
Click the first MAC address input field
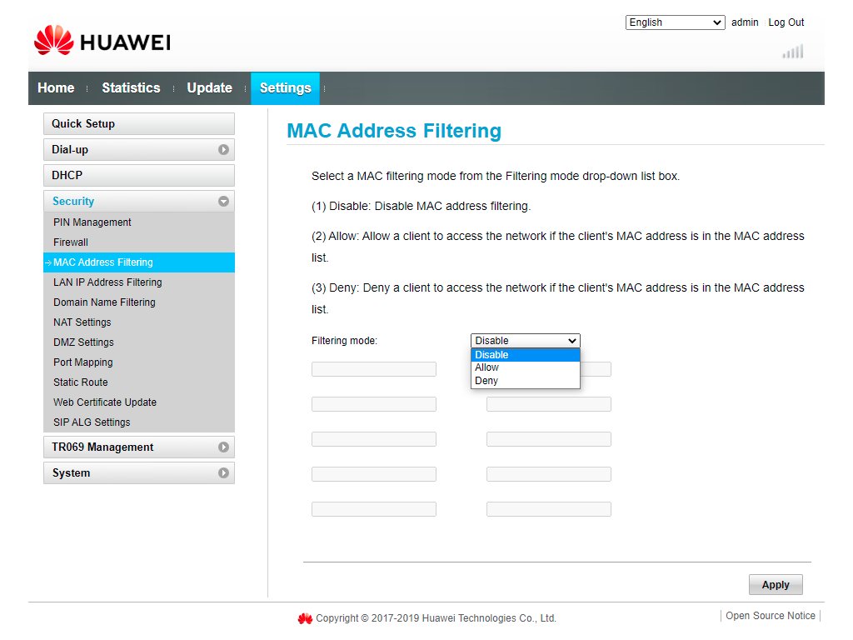pyautogui.click(x=373, y=369)
